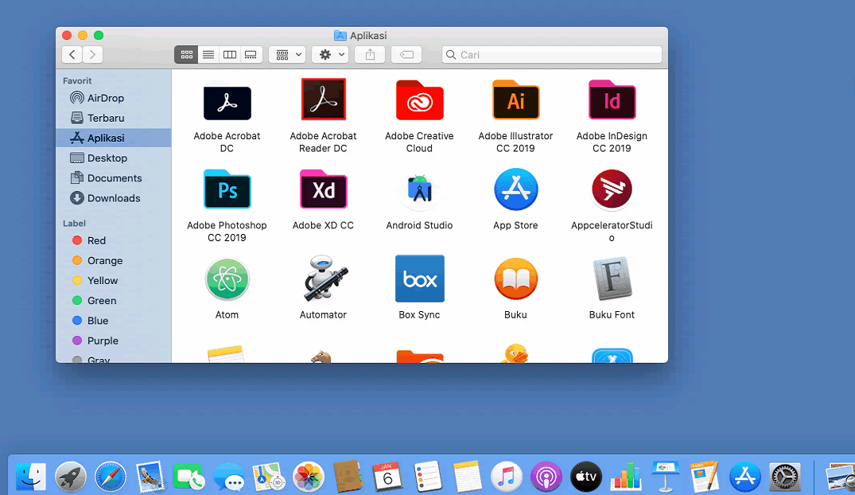Open Desktop in the sidebar

(114, 158)
